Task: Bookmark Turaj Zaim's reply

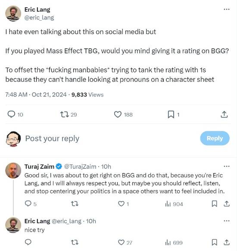Action: [215, 204]
